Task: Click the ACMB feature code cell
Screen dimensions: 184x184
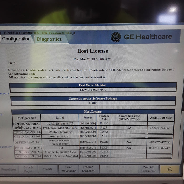Action: pyautogui.click(x=104, y=152)
